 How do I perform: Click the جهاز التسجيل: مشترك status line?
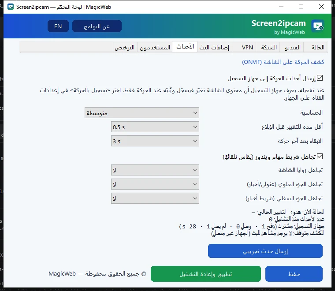tap(252, 226)
